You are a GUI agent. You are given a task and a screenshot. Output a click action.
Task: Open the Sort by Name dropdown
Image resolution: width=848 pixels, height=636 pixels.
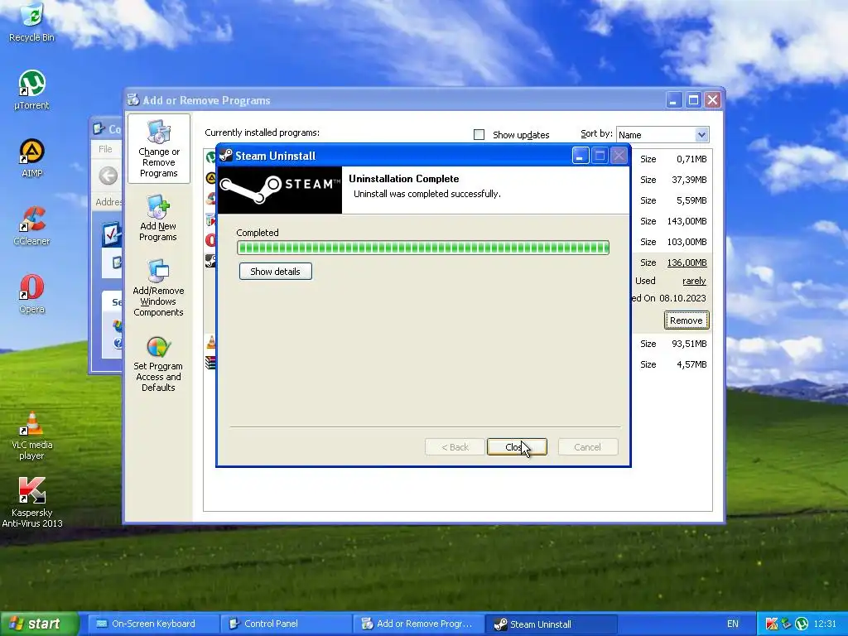pyautogui.click(x=701, y=135)
